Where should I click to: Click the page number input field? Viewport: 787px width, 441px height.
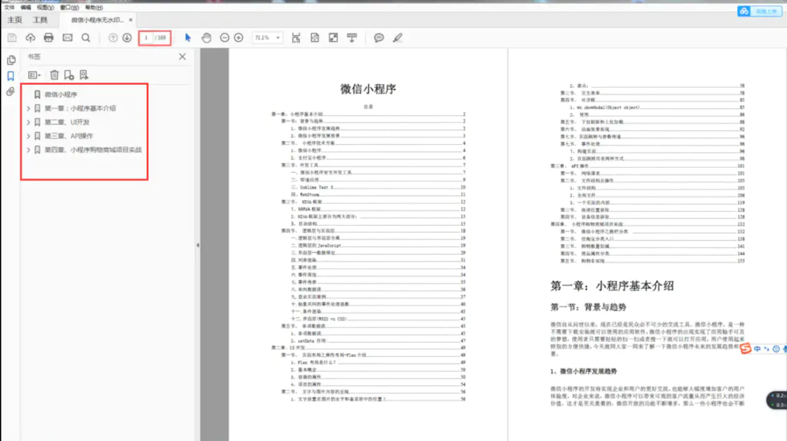[x=147, y=38]
